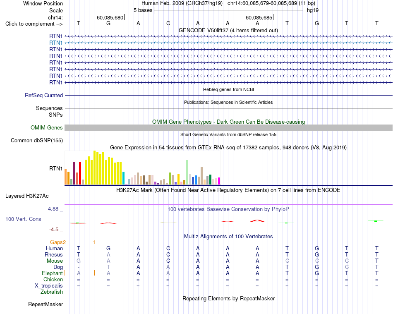
Task: Click the hg19 label by scale bar
Action: point(313,10)
